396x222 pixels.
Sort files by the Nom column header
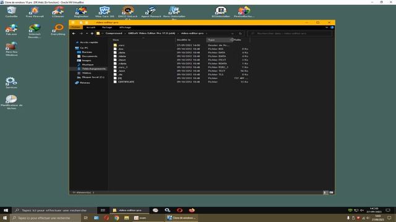[143, 39]
